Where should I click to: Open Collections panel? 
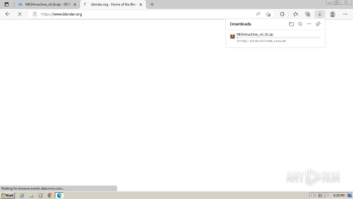click(x=308, y=14)
